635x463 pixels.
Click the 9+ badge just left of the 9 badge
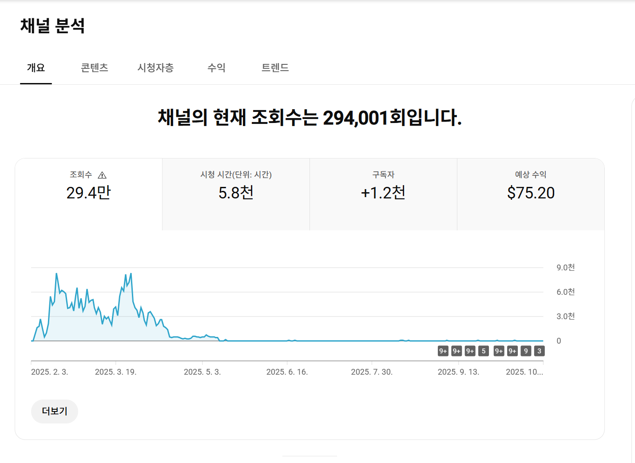click(x=512, y=351)
